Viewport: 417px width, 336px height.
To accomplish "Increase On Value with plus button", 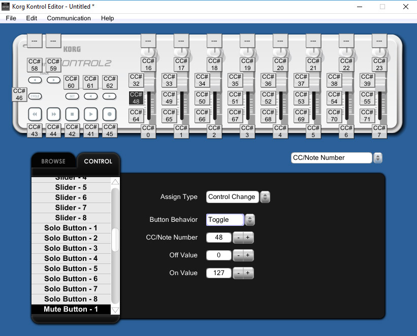I will pyautogui.click(x=248, y=273).
